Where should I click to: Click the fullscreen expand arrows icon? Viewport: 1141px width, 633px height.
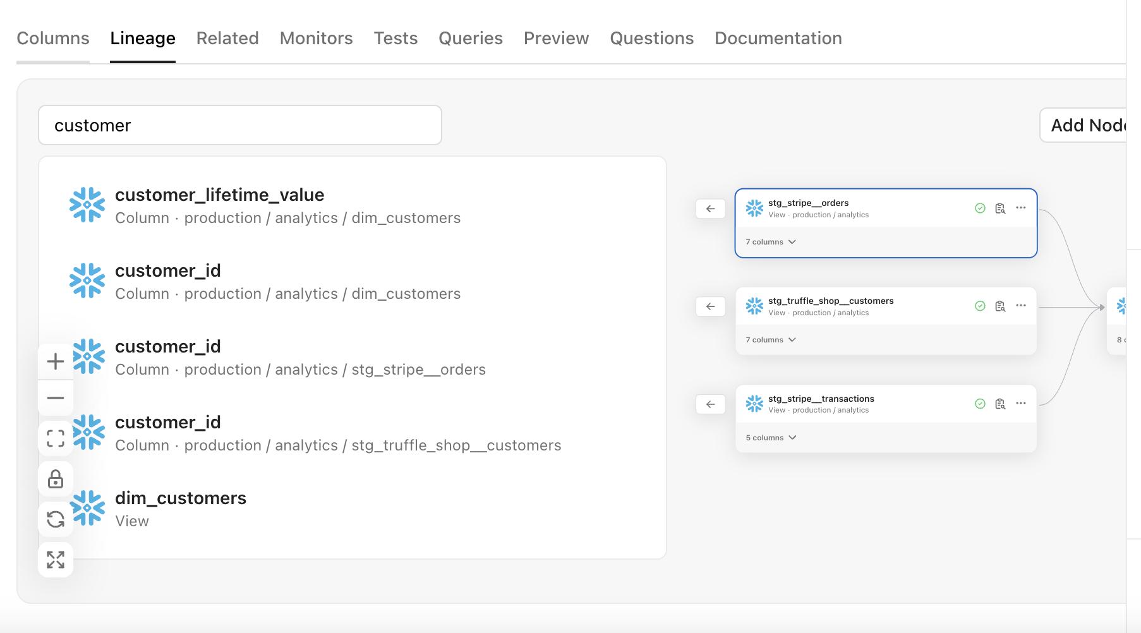pyautogui.click(x=56, y=560)
